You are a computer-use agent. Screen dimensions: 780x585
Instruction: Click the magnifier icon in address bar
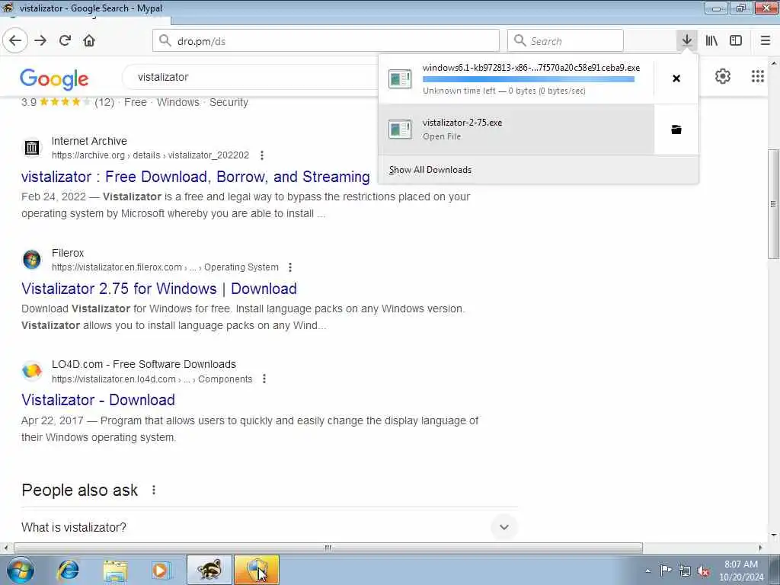pos(165,41)
